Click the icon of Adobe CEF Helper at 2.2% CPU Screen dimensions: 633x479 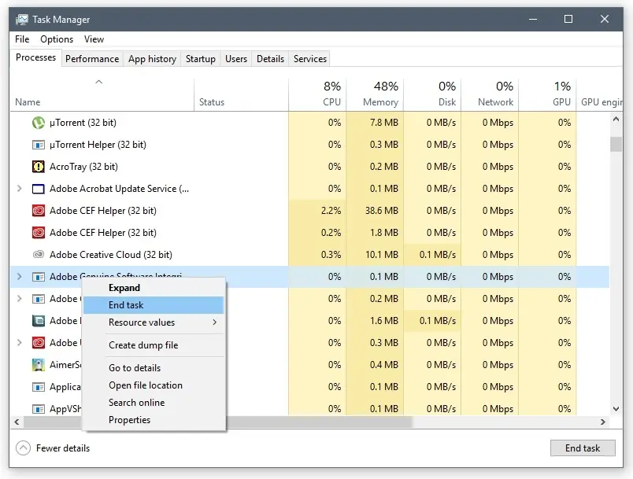point(39,211)
